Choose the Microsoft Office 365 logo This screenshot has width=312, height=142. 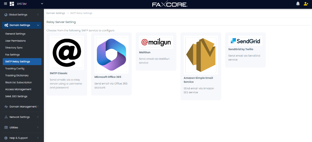[x=112, y=54]
